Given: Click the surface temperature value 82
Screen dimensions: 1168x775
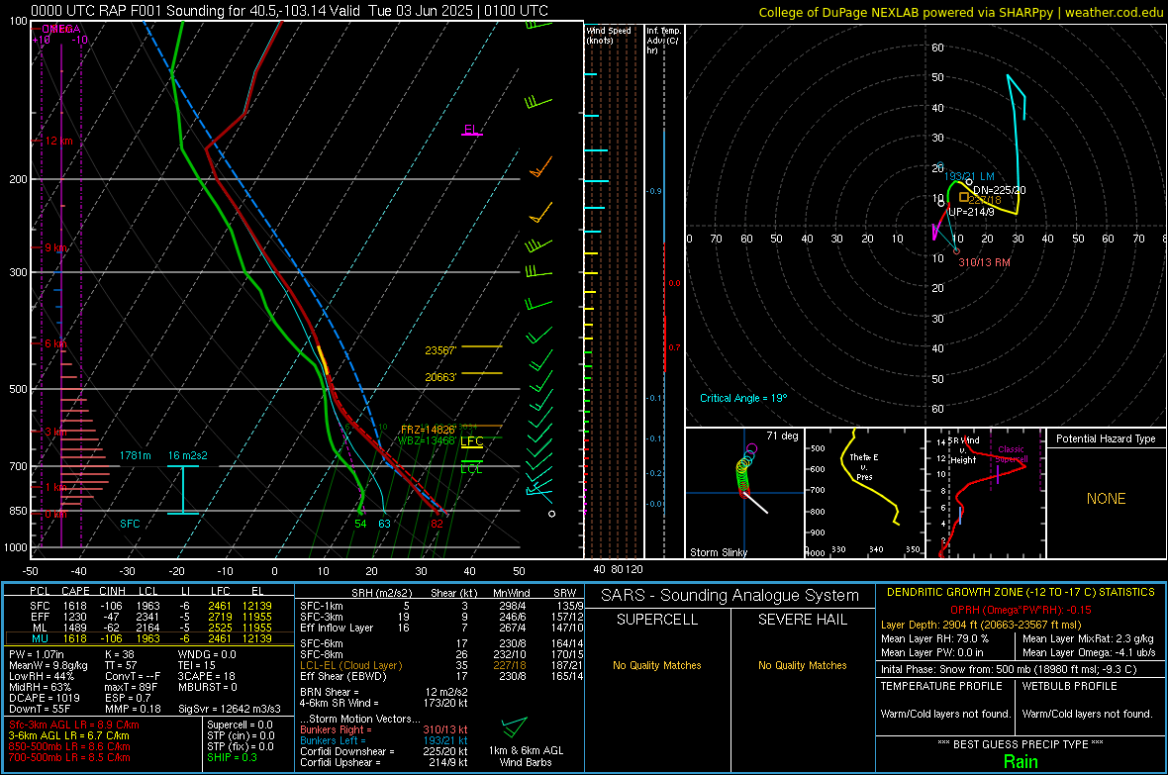Looking at the screenshot, I should pyautogui.click(x=437, y=524).
